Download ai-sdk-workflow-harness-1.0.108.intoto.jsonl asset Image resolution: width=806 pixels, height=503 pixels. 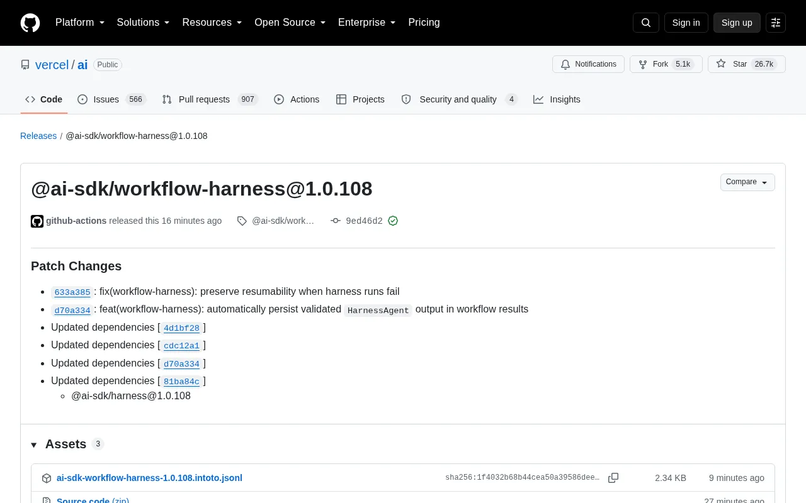pyautogui.click(x=149, y=478)
